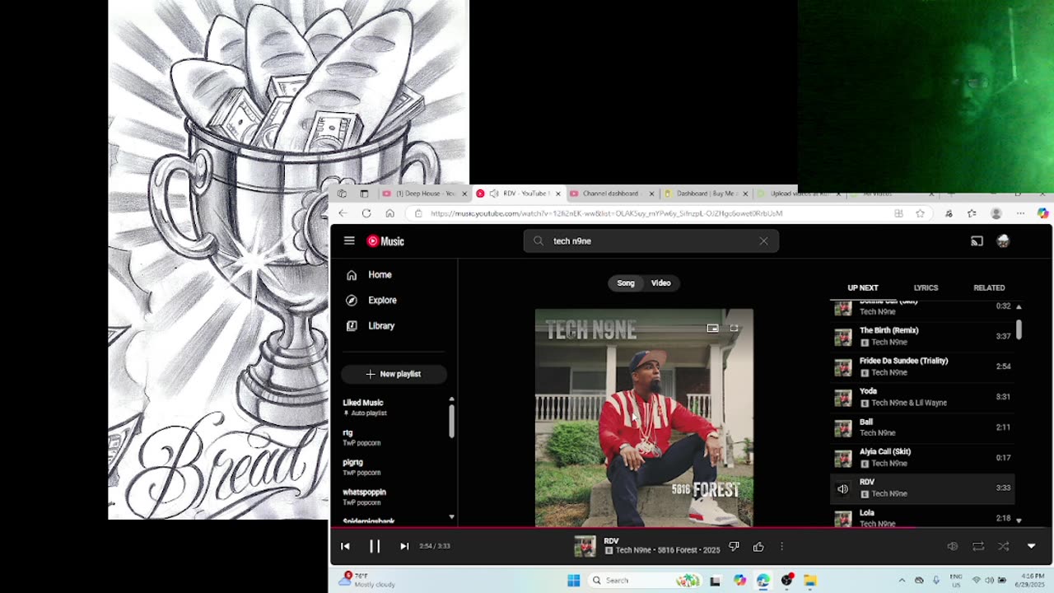Like the current song
This screenshot has width=1054, height=593.
pyautogui.click(x=758, y=546)
